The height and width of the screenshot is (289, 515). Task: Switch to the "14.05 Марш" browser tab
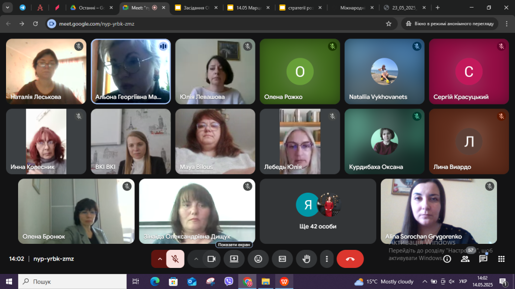pos(245,8)
